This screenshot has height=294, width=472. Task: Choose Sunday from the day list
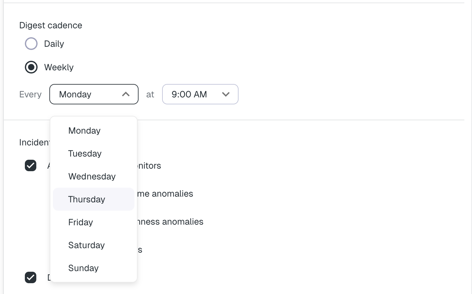[83, 268]
